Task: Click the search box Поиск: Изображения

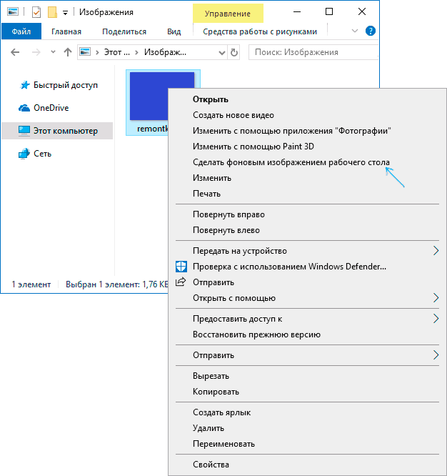Action: [311, 52]
